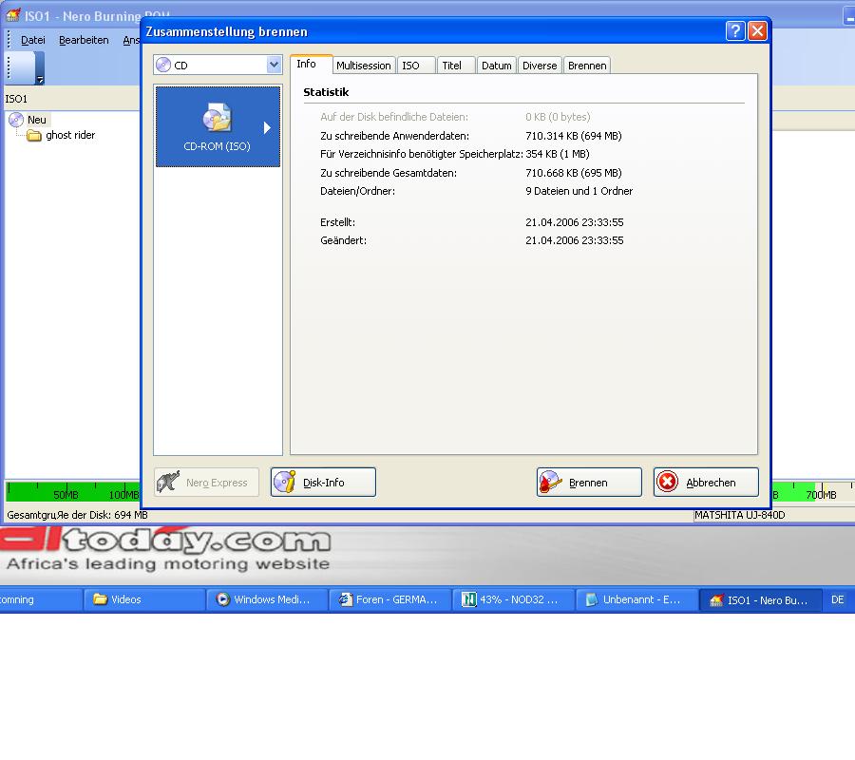Expand the CD-ROM (ISO) arrow
The image size is (855, 760).
coord(267,127)
